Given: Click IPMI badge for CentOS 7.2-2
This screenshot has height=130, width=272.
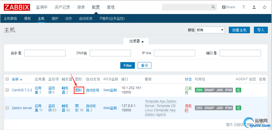Looking at the screenshot, I should pyautogui.click(x=229, y=90).
